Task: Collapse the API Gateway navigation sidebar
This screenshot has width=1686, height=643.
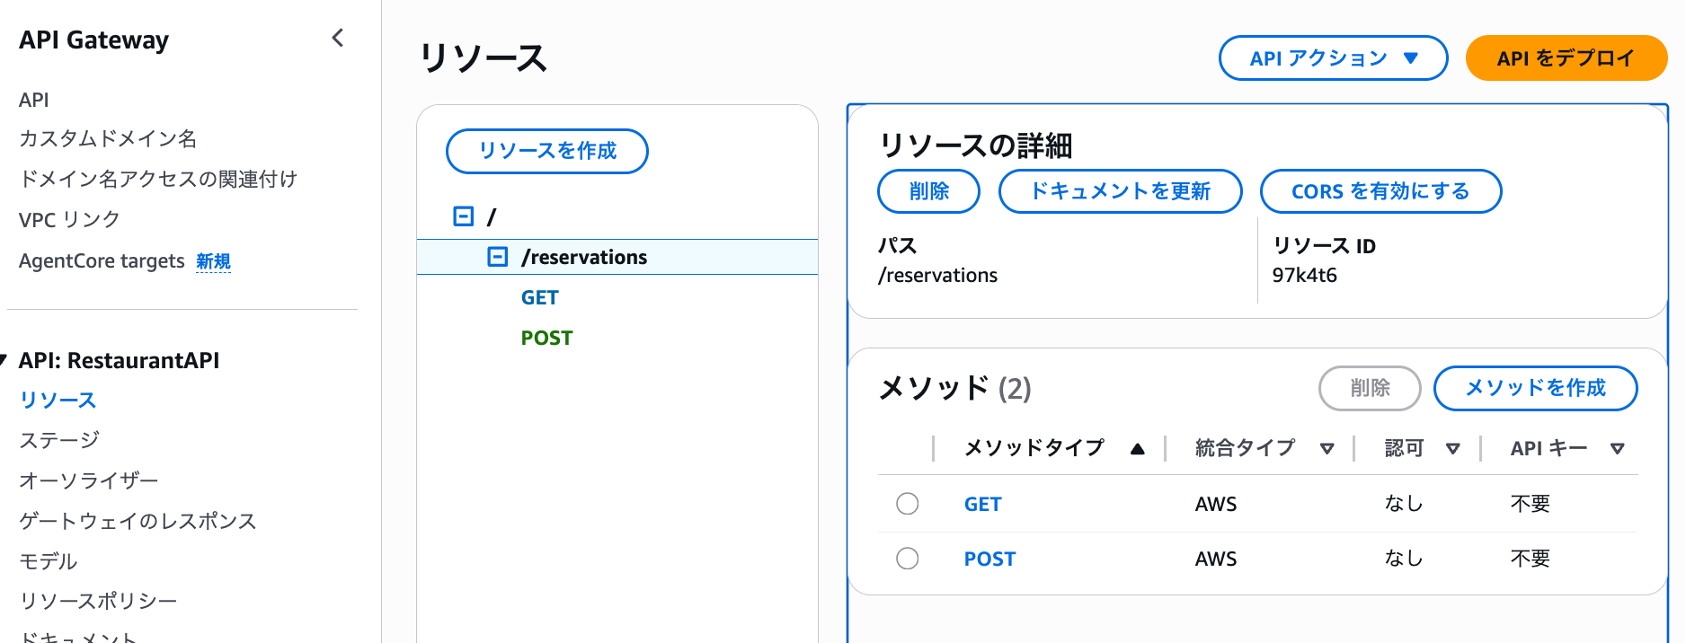Action: [x=337, y=38]
